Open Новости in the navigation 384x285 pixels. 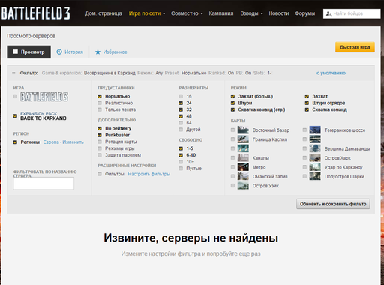coord(279,13)
